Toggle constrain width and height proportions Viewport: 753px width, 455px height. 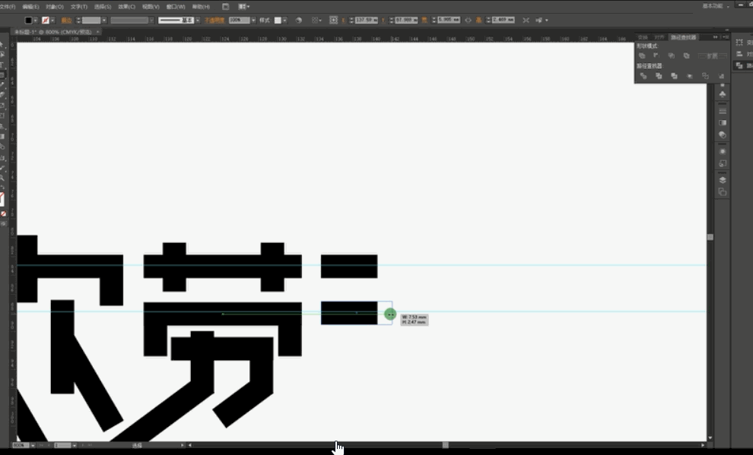point(469,21)
